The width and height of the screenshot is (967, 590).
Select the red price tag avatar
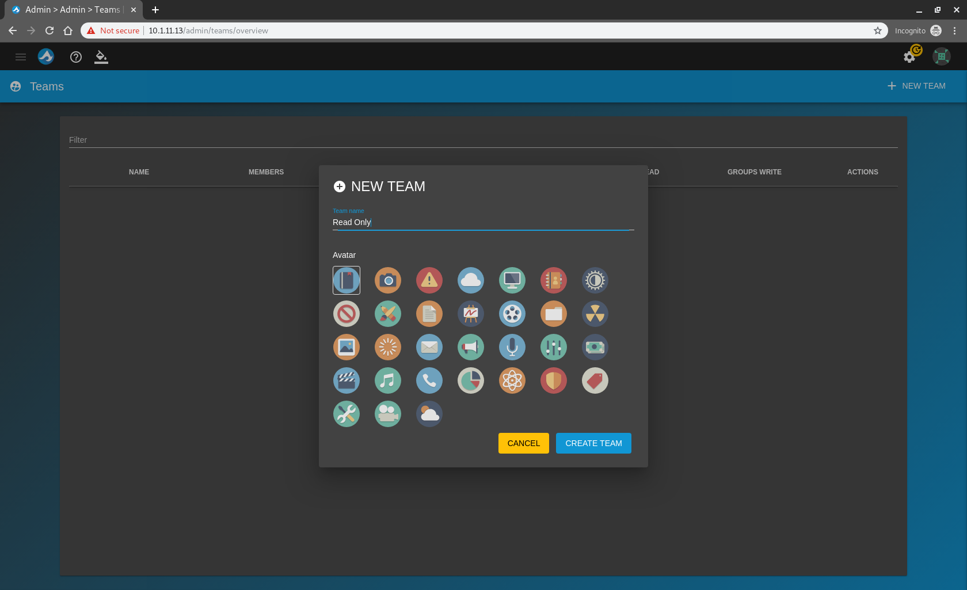click(595, 380)
